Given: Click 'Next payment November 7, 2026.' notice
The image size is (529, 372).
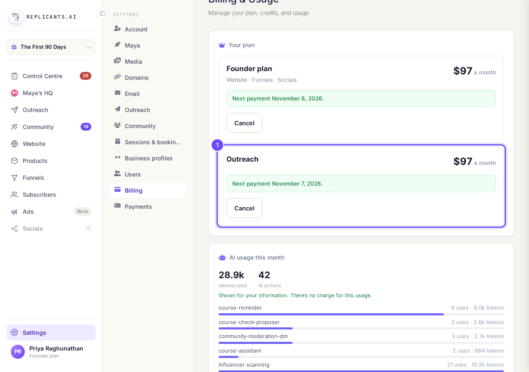Looking at the screenshot, I should click(x=361, y=184).
